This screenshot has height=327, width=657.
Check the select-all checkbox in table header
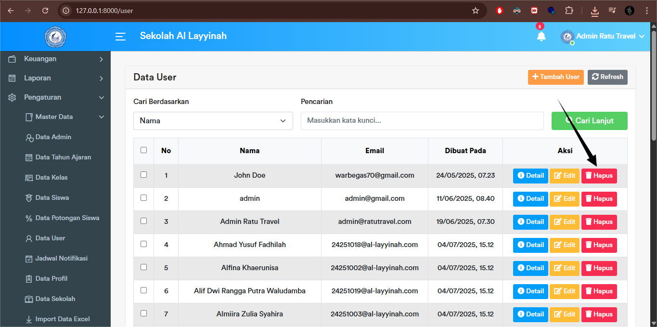(x=143, y=150)
